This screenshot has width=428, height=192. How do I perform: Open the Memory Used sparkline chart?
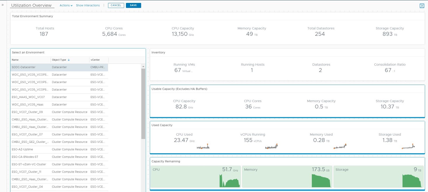point(340,147)
